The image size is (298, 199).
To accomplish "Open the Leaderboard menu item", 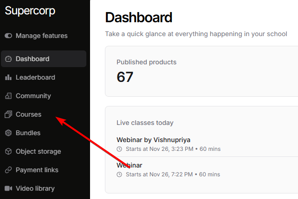I will coord(35,77).
